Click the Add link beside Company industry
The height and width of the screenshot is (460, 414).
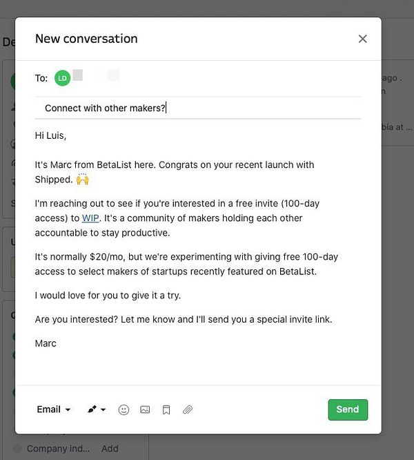click(110, 448)
